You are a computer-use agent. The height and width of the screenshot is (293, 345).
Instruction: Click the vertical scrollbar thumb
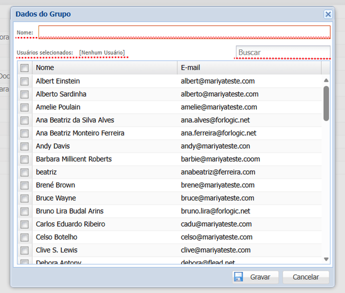click(326, 103)
